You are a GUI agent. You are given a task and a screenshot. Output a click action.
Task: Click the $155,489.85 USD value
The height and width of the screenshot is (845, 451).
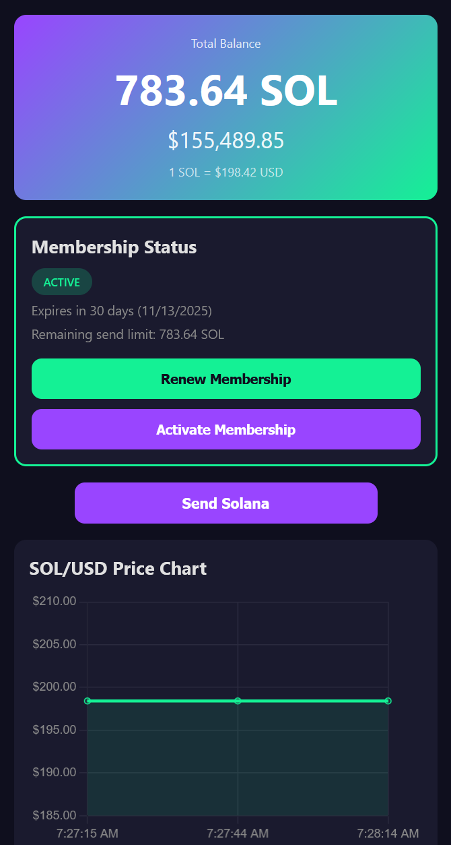tap(225, 140)
